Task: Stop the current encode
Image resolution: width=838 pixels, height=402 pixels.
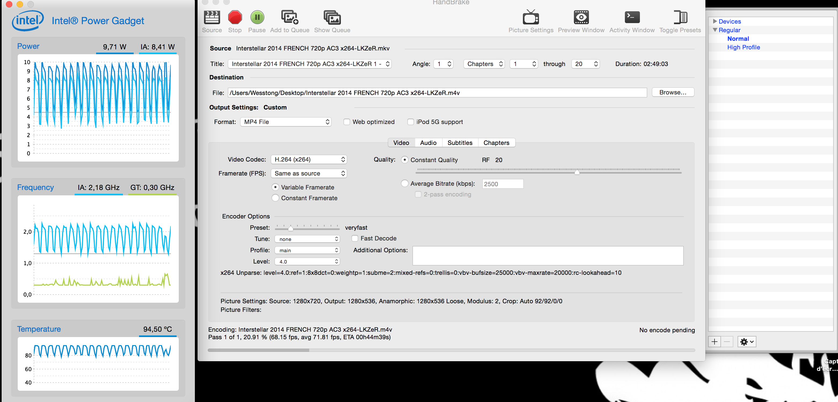Action: [235, 17]
